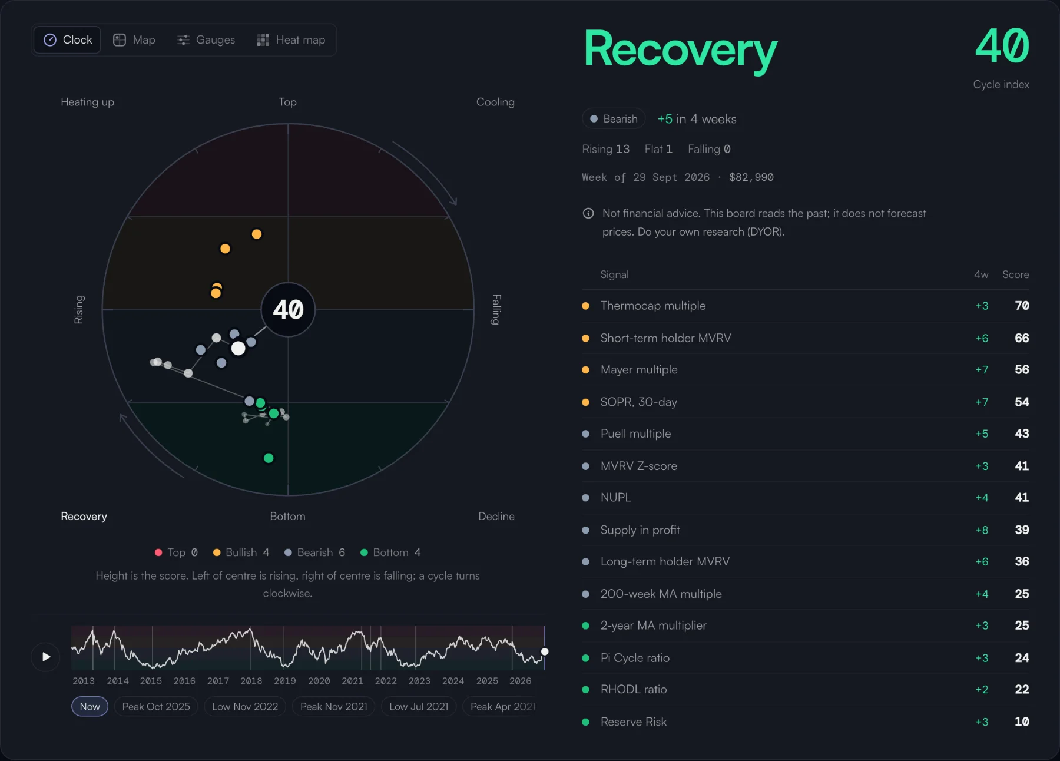Select the 200-week MA multiple row
This screenshot has width=1060, height=761.
point(805,594)
